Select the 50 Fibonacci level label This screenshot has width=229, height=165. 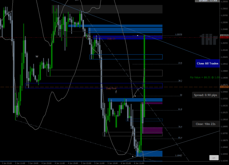point(181,95)
